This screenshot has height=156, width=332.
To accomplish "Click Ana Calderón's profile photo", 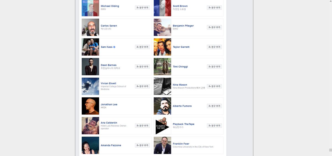I will tap(90, 126).
